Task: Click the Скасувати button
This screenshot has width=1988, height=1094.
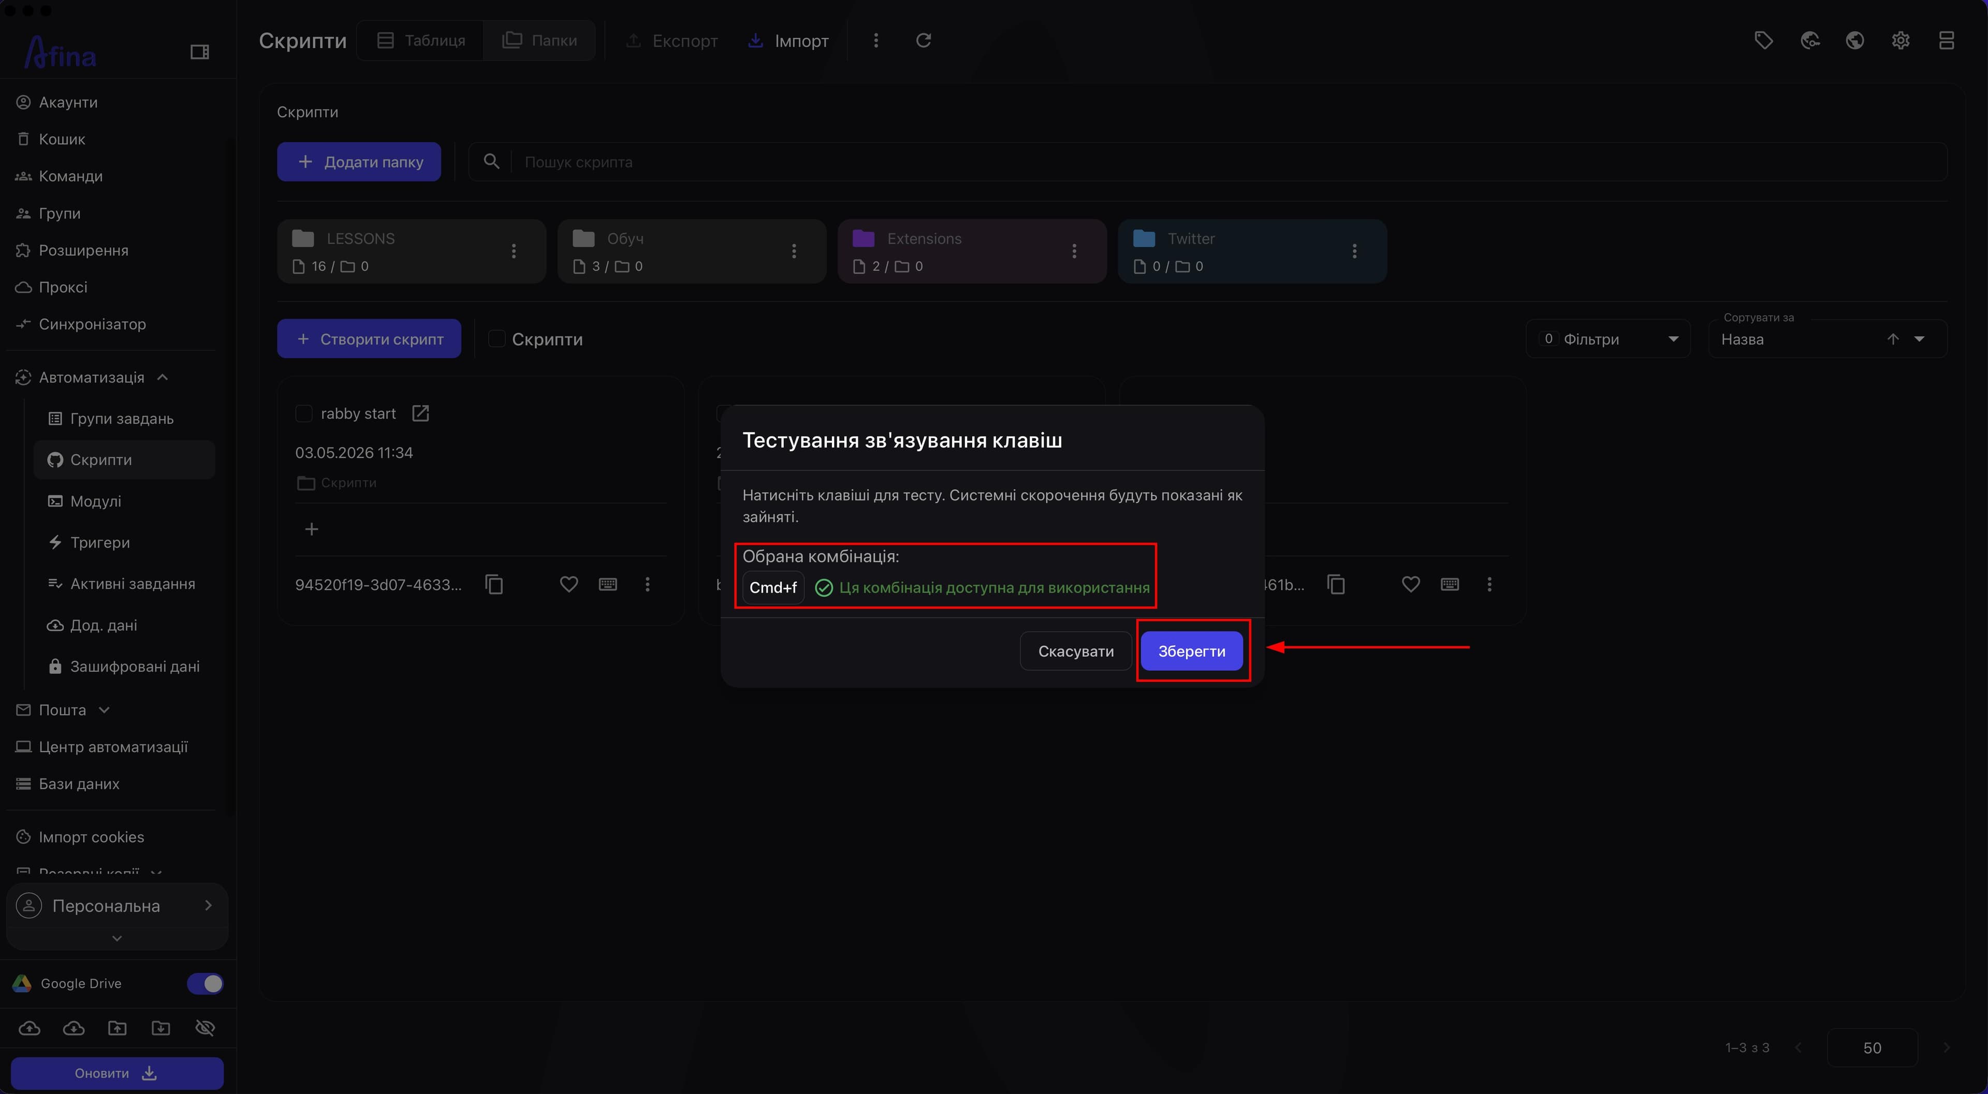Action: click(1076, 651)
